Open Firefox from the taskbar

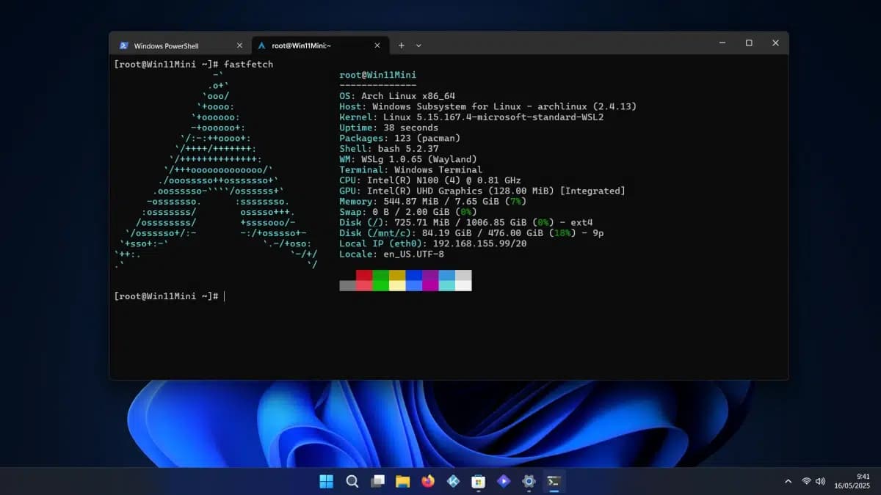(428, 481)
